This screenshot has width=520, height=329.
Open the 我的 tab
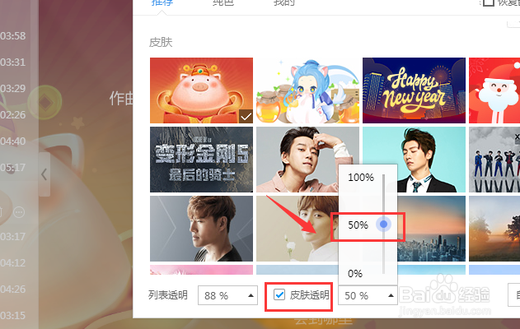click(283, 3)
